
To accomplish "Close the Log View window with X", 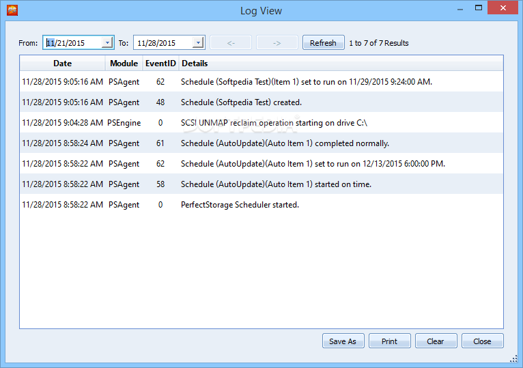I will (503, 8).
